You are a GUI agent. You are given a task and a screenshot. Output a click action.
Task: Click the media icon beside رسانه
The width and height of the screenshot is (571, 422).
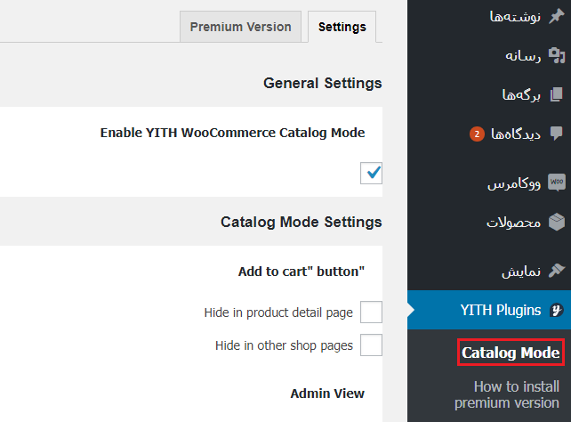click(x=557, y=55)
